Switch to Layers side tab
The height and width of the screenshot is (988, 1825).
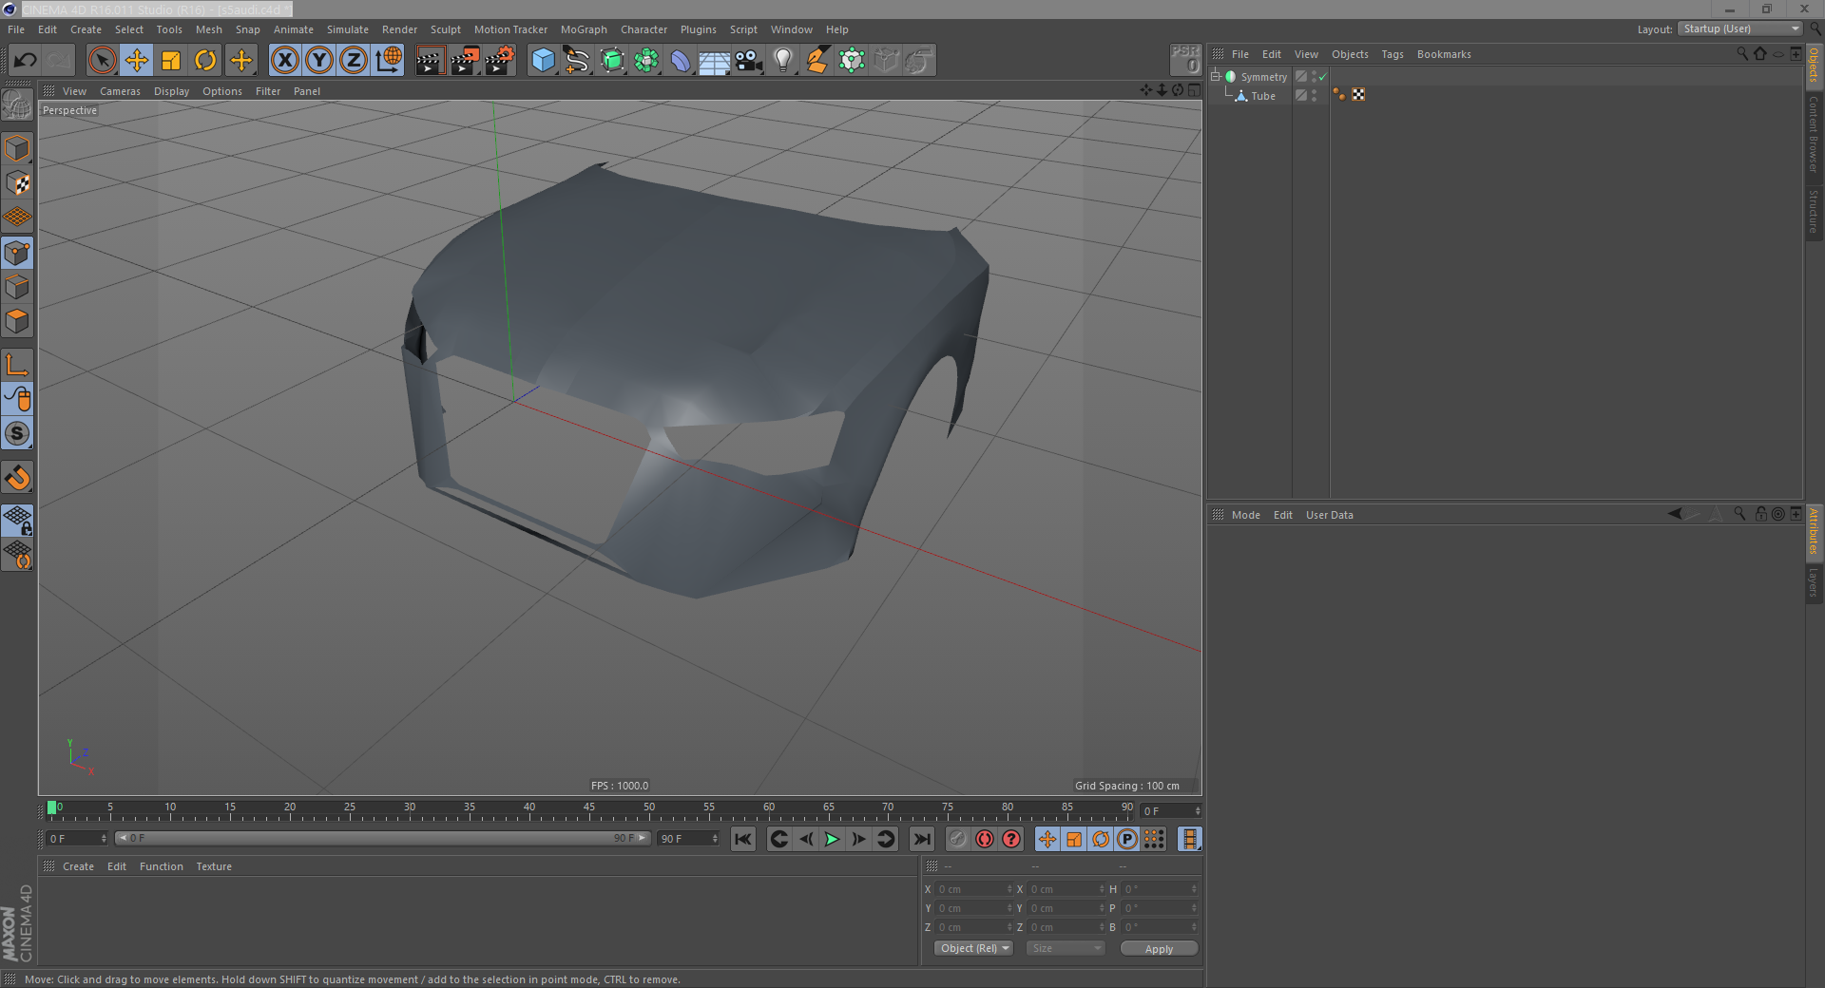tap(1814, 583)
